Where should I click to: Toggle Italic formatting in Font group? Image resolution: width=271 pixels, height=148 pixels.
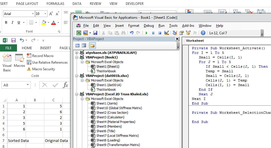12,22
